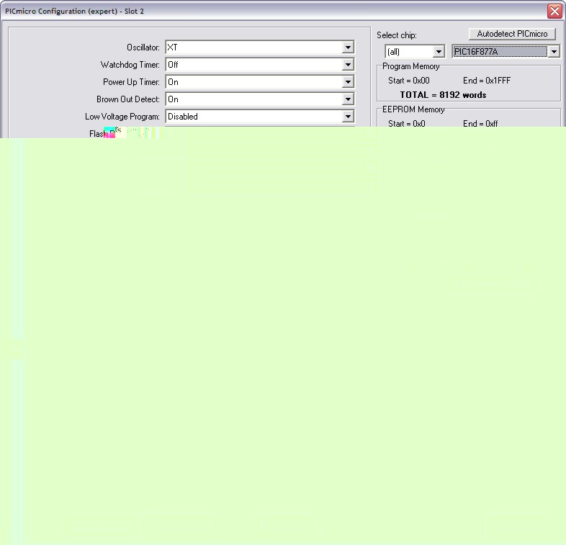Click the Brown Out Detect: label

(127, 99)
